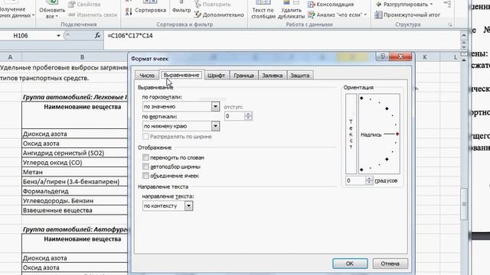Toggle Распределять по ширине checkbox
The height and width of the screenshot is (275, 490).
145,136
